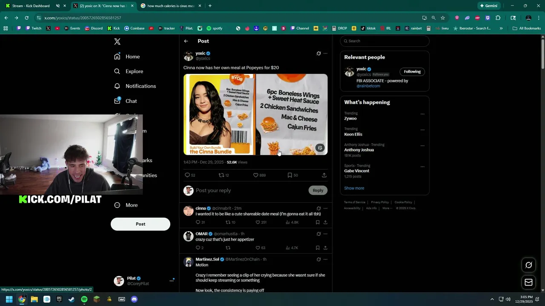Open Discord from the taskbar
This screenshot has height=306, width=545.
tap(134, 299)
